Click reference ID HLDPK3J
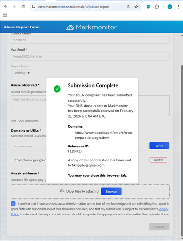This screenshot has width=183, height=241. click(x=74, y=151)
